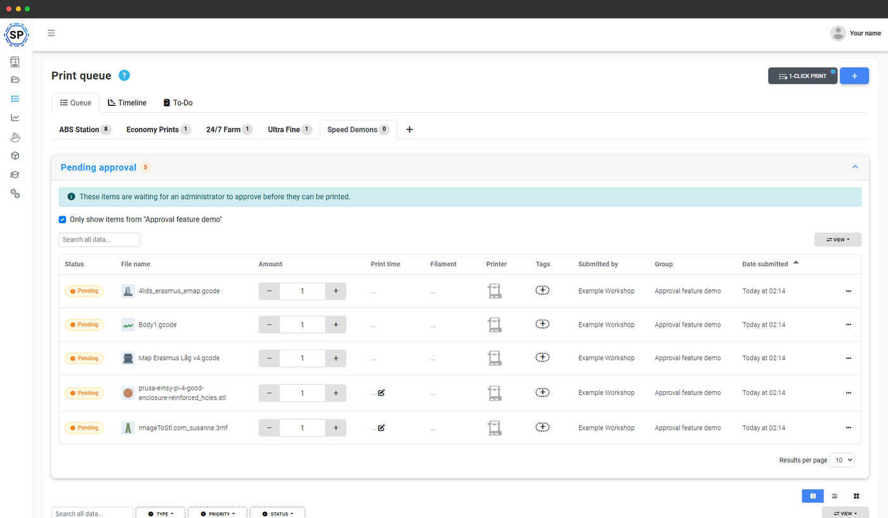Image resolution: width=888 pixels, height=518 pixels.
Task: Open the cube icon in sidebar
Action: [x=15, y=155]
